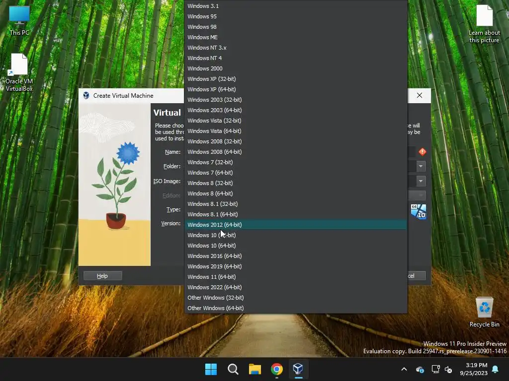This screenshot has height=381, width=509.
Task: Select Windows XP (32-bit)
Action: pyautogui.click(x=295, y=79)
